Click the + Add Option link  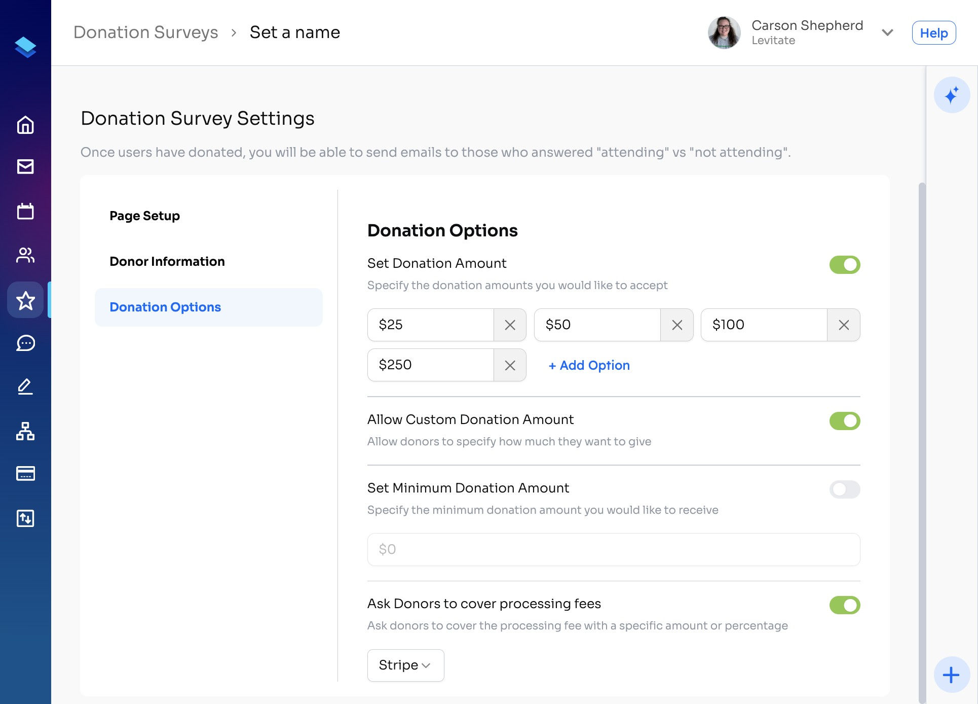tap(589, 365)
